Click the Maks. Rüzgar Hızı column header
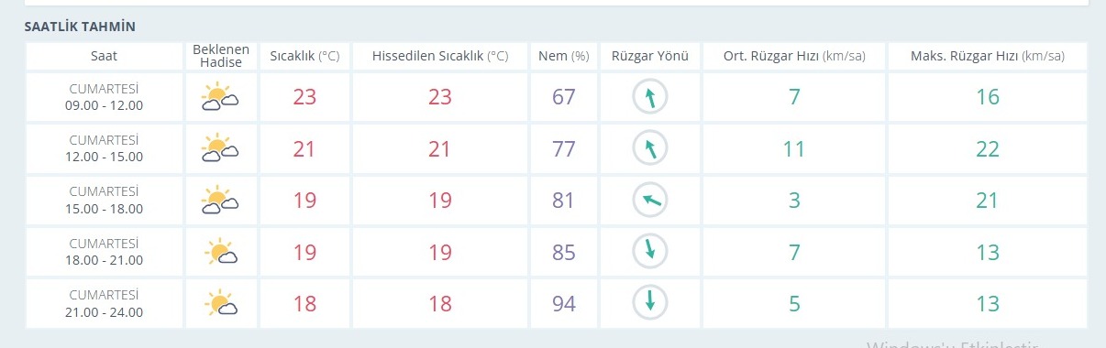1106x348 pixels. pyautogui.click(x=987, y=56)
